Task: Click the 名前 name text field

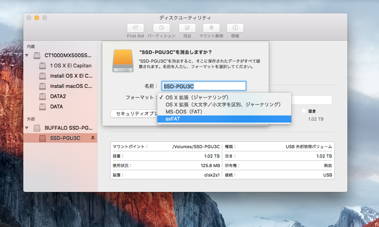Action: tap(204, 86)
